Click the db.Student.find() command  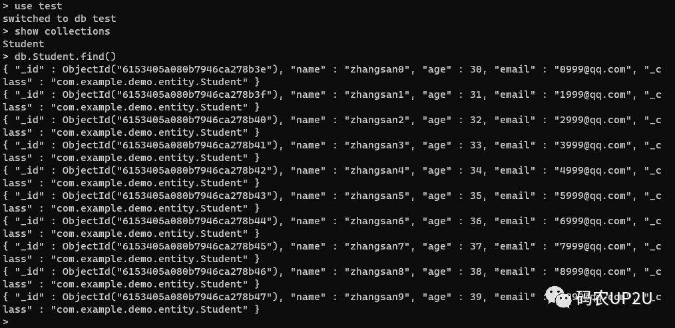(x=65, y=57)
